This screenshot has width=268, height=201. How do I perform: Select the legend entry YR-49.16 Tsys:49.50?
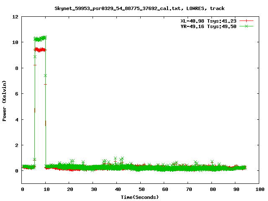209,26
